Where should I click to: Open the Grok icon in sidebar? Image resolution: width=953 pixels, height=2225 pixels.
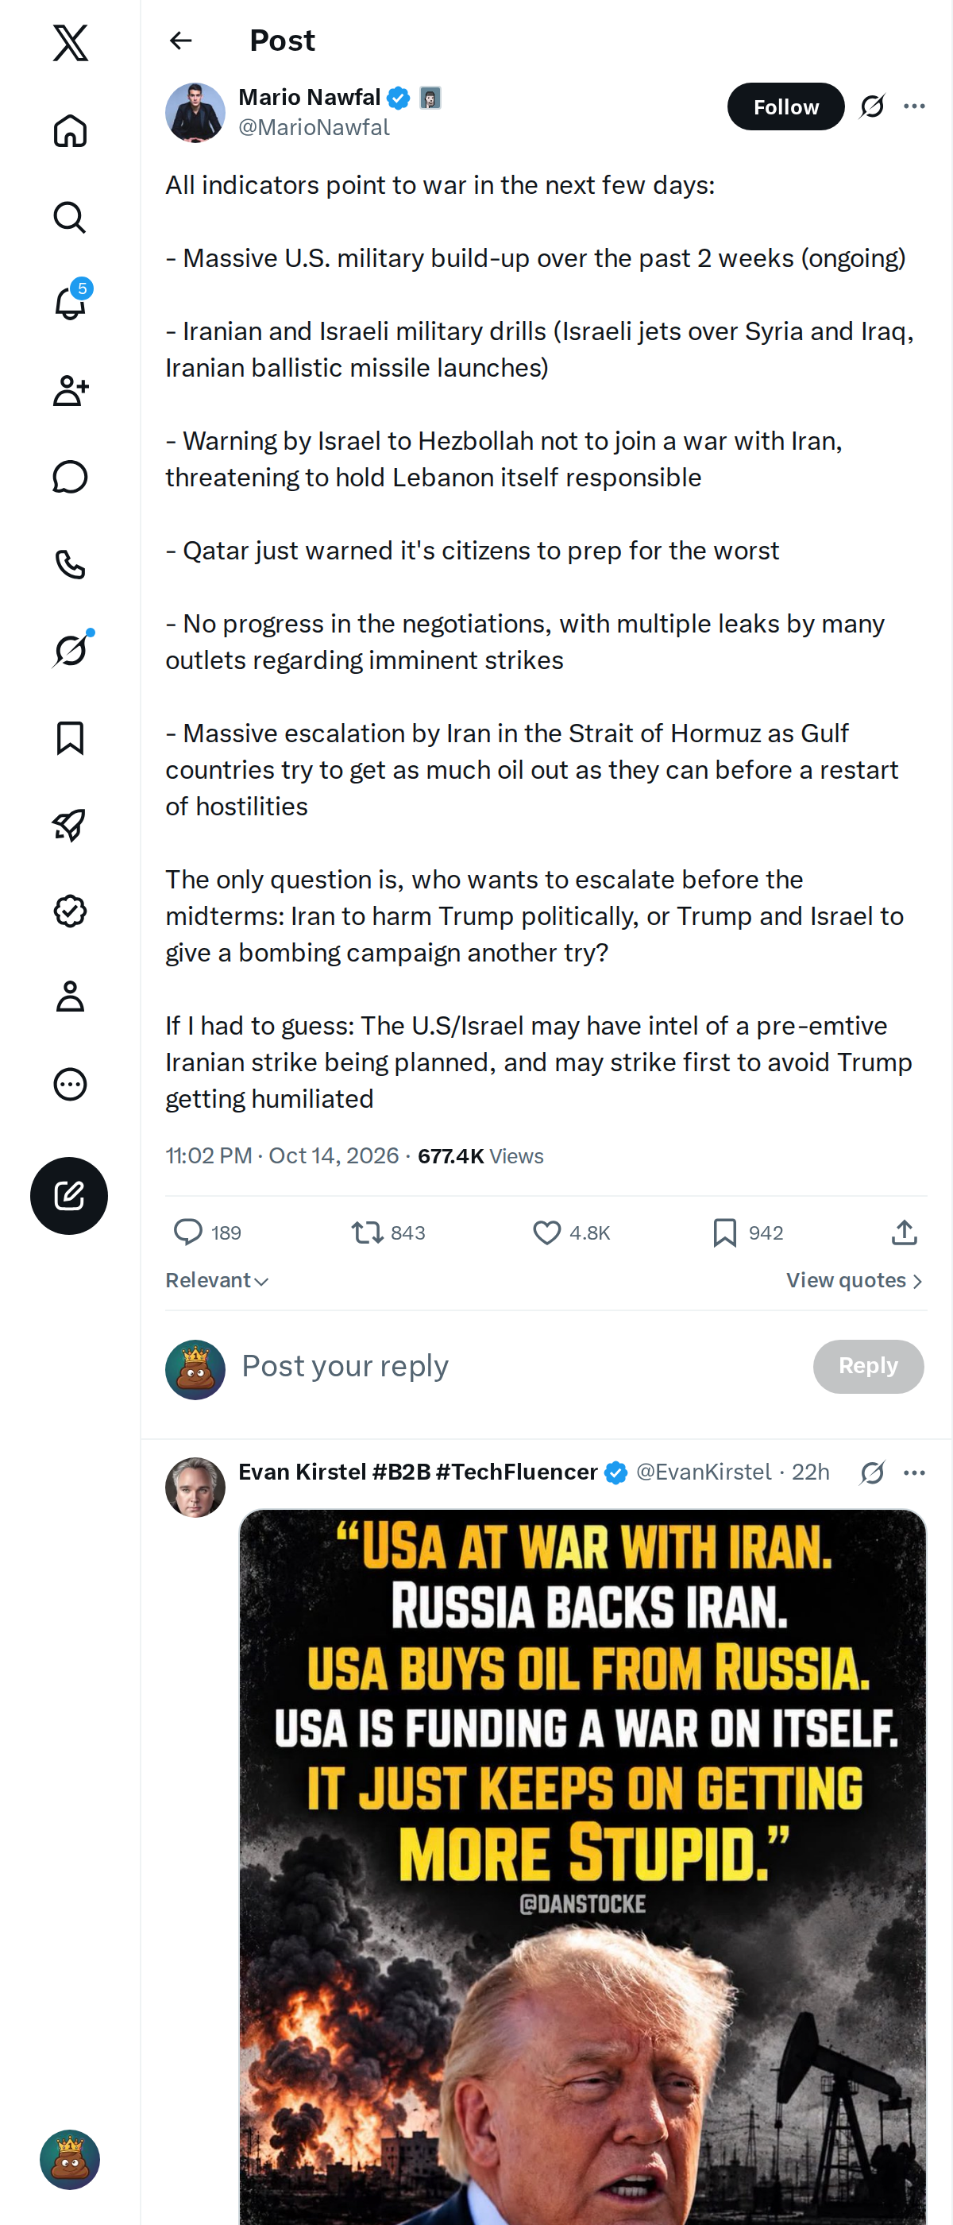click(x=70, y=650)
